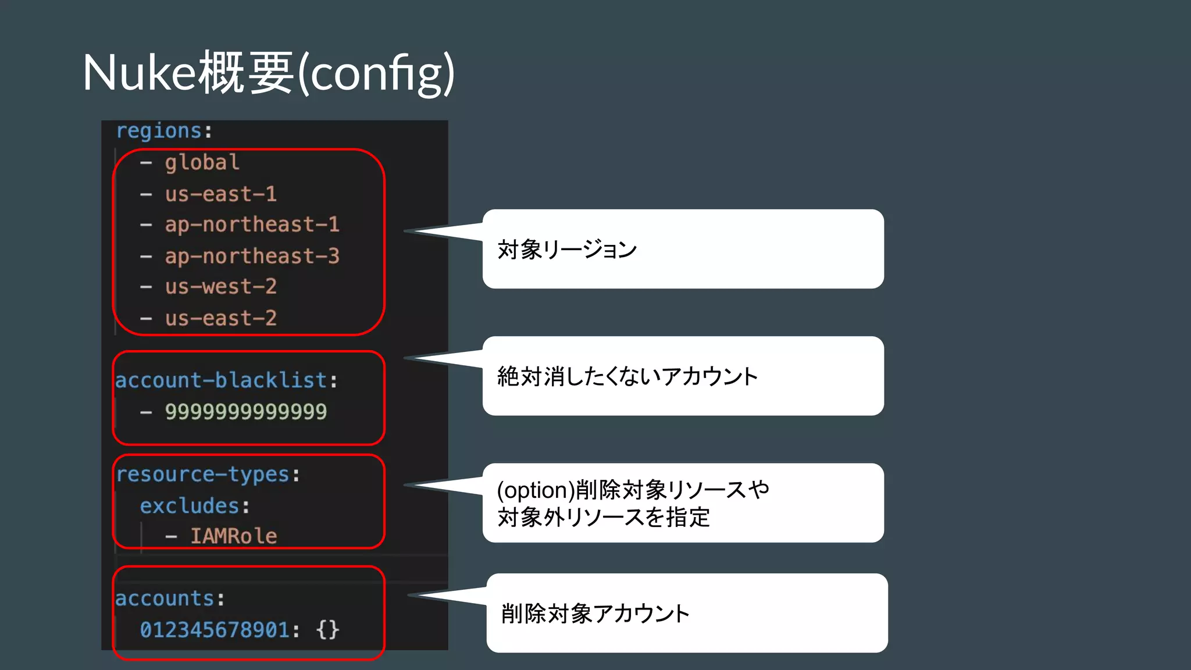Click the empty braces '{}' value
This screenshot has height=670, width=1191.
(x=327, y=630)
